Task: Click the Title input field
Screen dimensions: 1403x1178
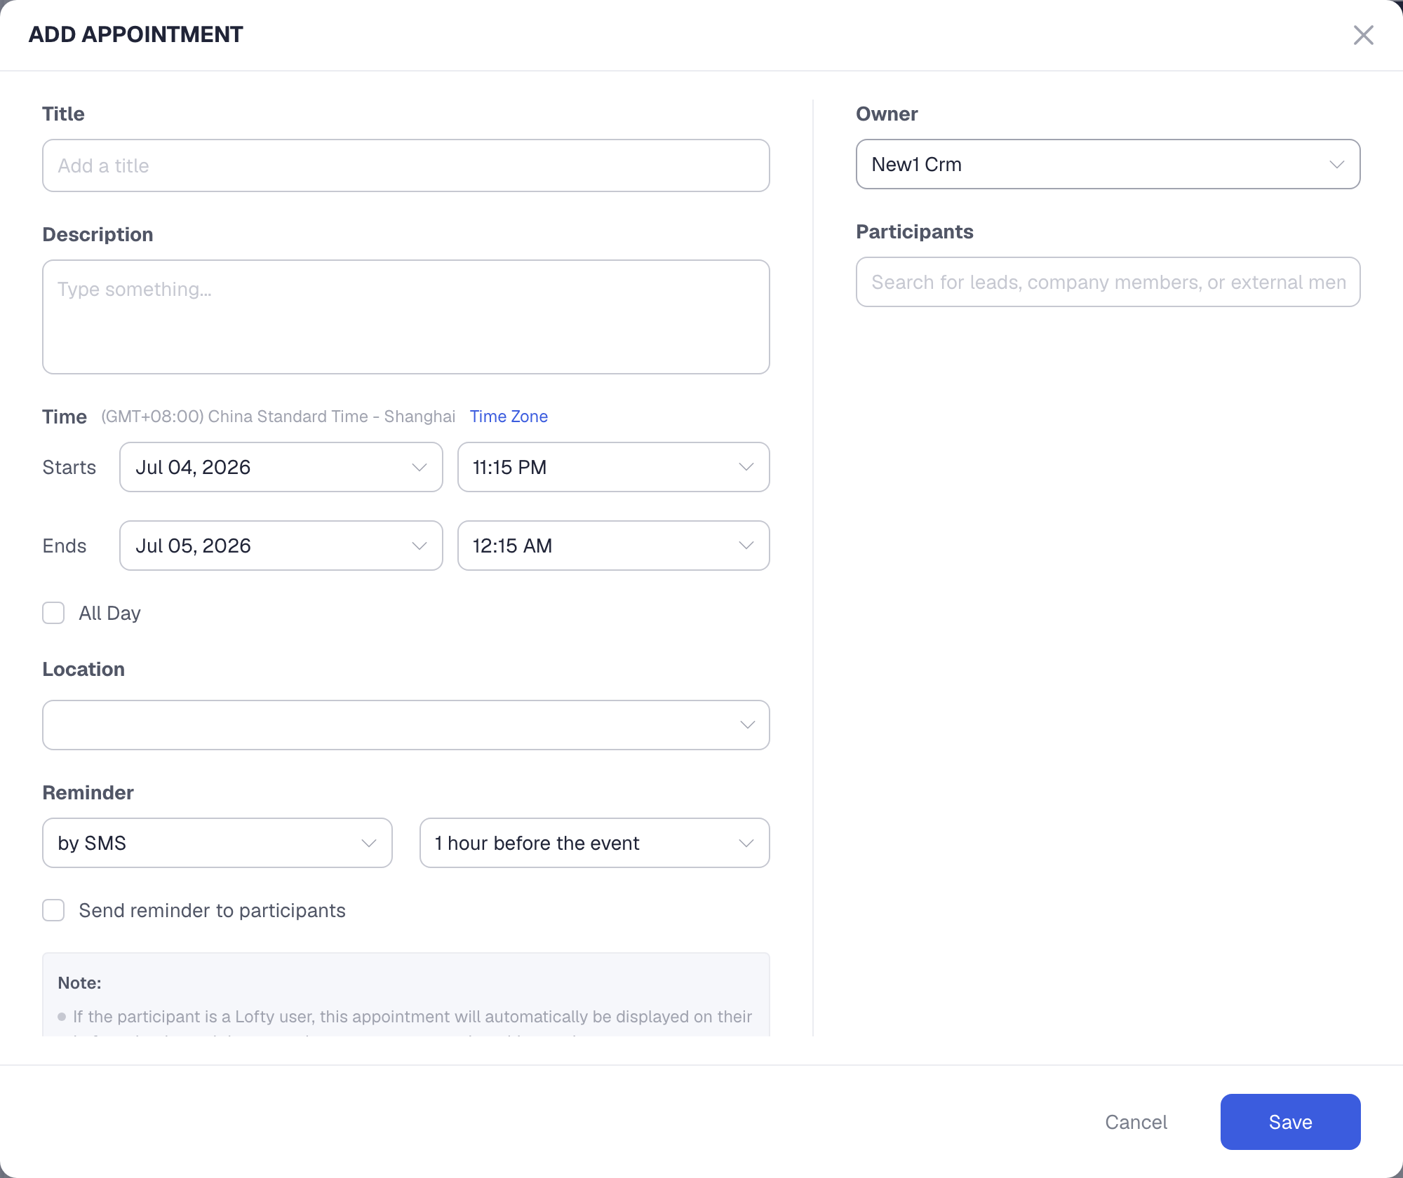Action: click(x=406, y=165)
